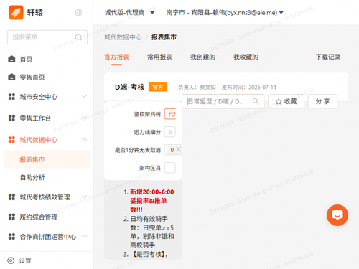Switch to 官方报表 tab
The height and width of the screenshot is (269, 359).
[116, 57]
